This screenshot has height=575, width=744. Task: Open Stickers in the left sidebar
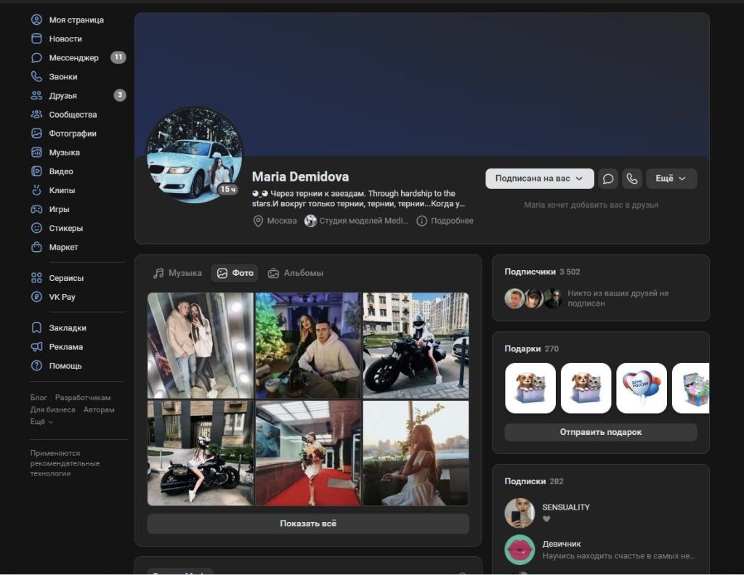tap(65, 228)
